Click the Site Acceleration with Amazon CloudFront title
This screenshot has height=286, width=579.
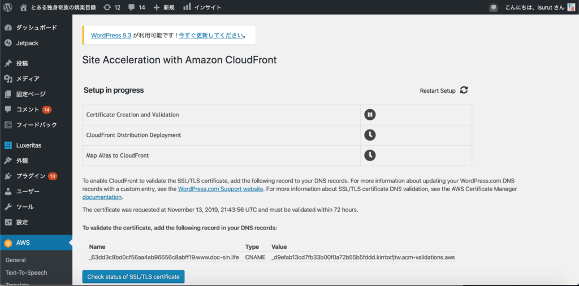179,60
